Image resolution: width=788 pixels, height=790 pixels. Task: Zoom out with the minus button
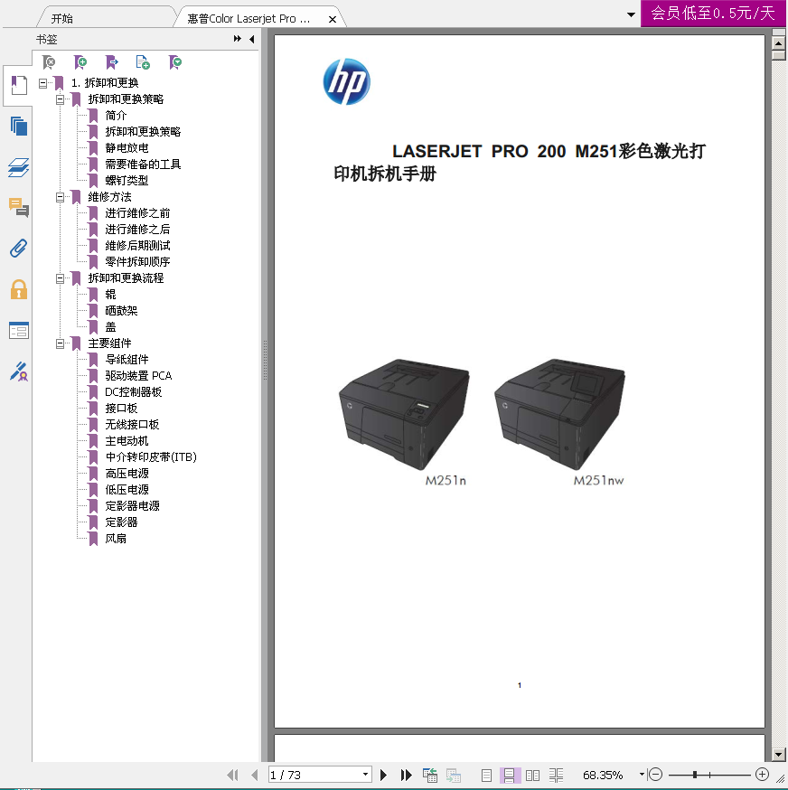(655, 775)
